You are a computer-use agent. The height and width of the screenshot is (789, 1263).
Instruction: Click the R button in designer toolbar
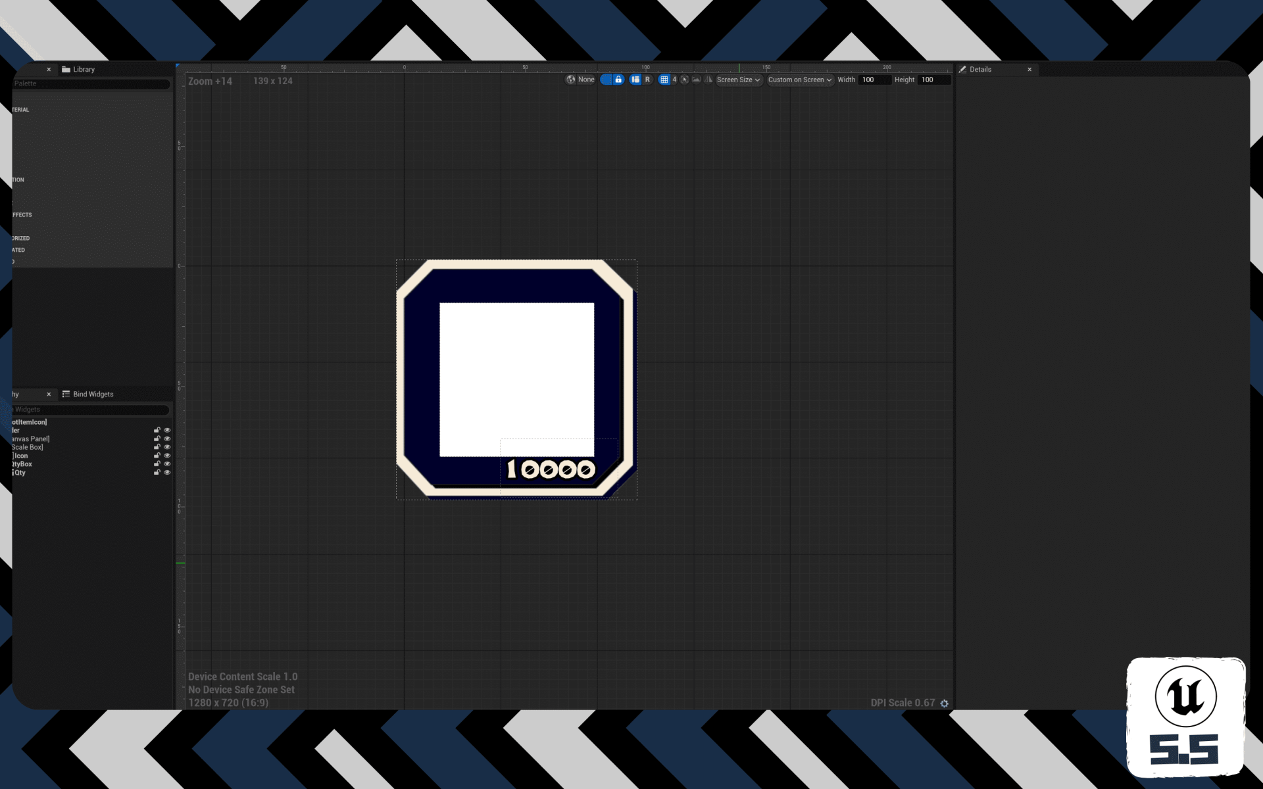647,80
